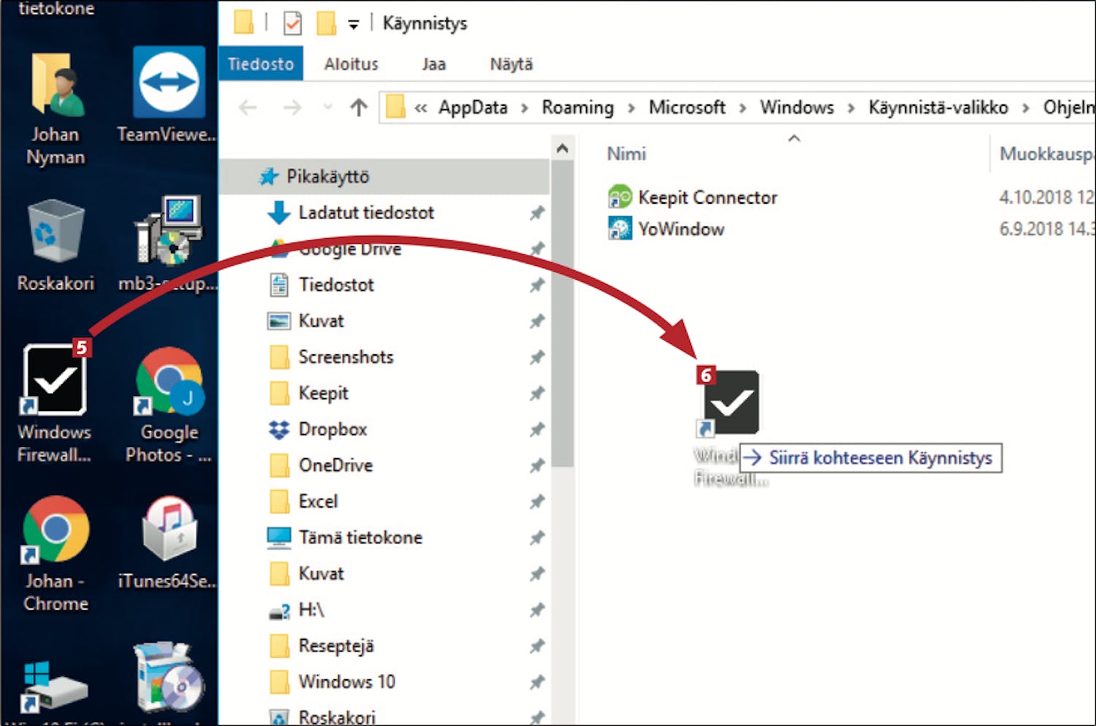Unpin Dropbox using its pin icon
This screenshot has width=1096, height=726.
click(x=537, y=429)
